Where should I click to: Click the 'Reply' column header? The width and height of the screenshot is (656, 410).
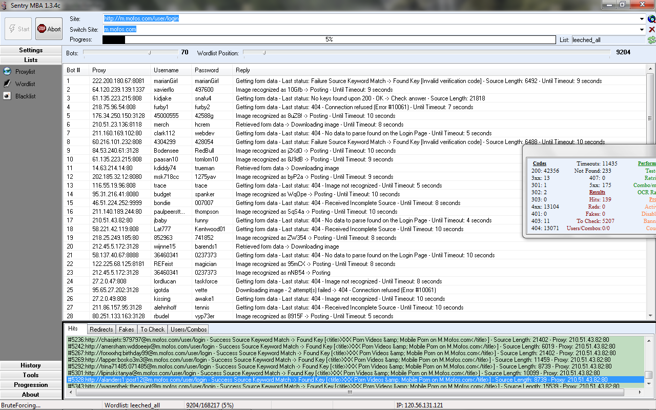tap(439, 70)
